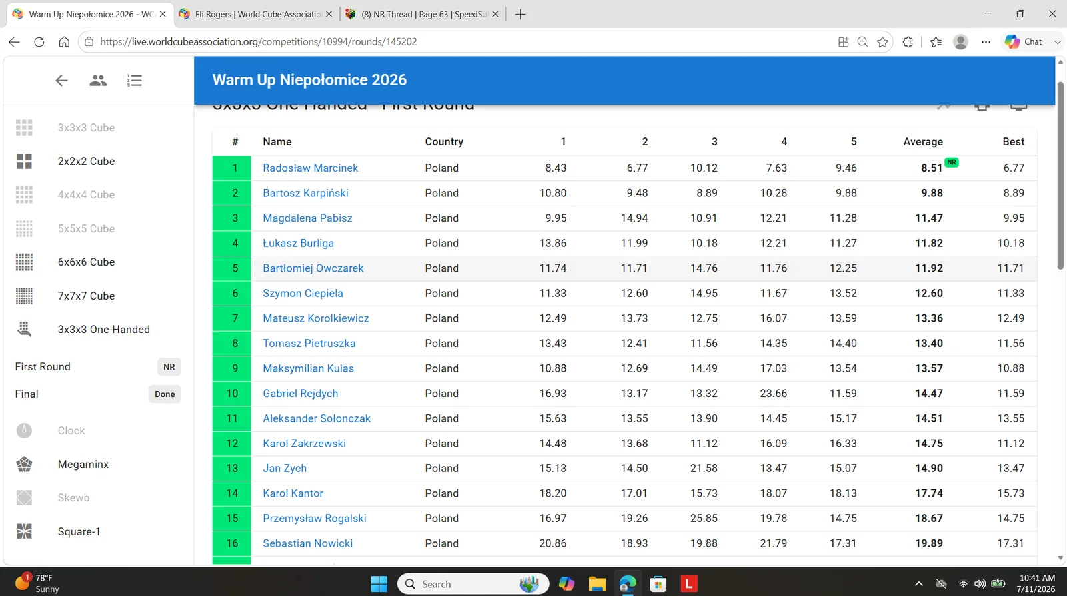This screenshot has width=1067, height=596.
Task: Open Radosław Marcinek's results link
Action: click(310, 168)
